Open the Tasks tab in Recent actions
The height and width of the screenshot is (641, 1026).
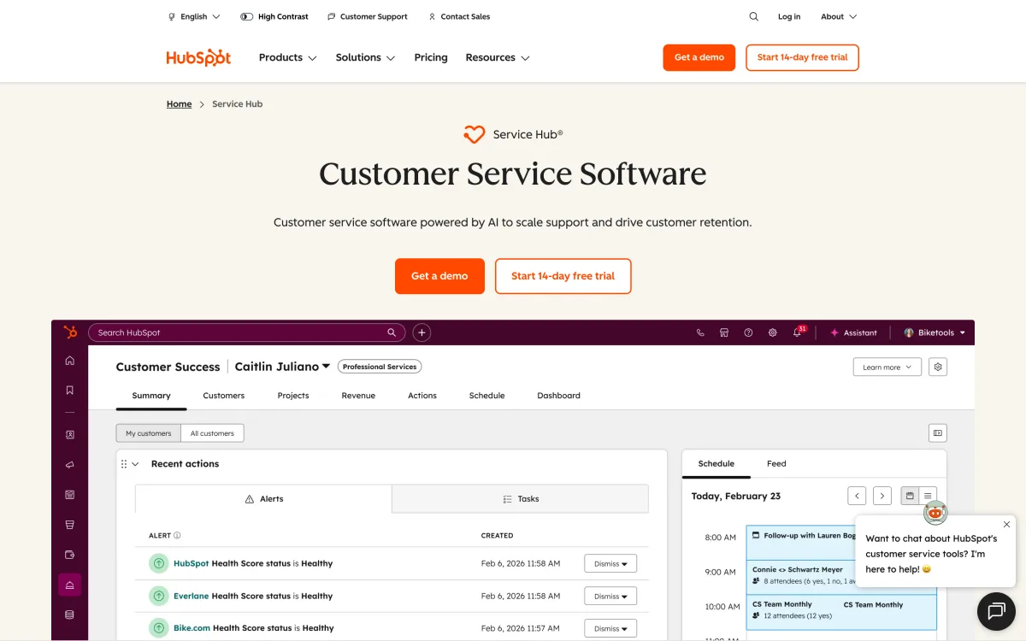tap(521, 499)
